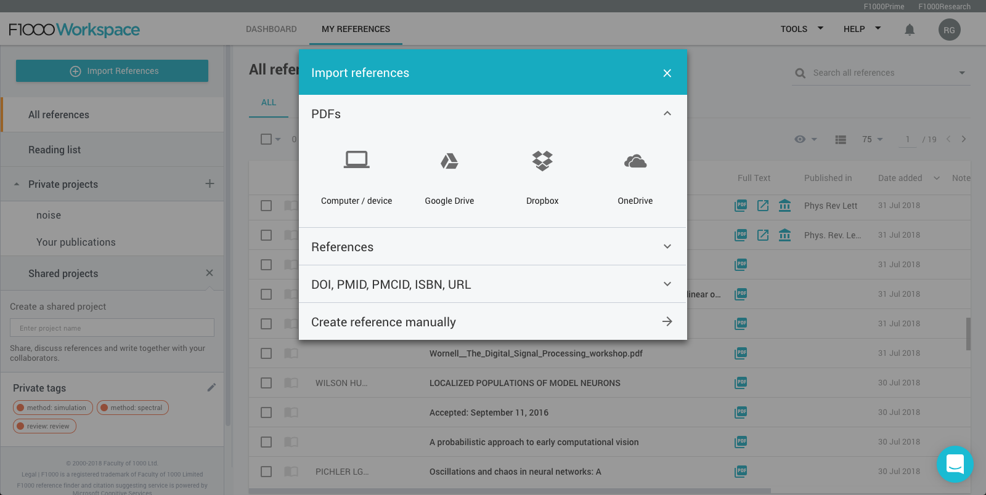Check the Phys. Rev. Le… reference checkbox
Screen dimensions: 986x495
[266, 235]
